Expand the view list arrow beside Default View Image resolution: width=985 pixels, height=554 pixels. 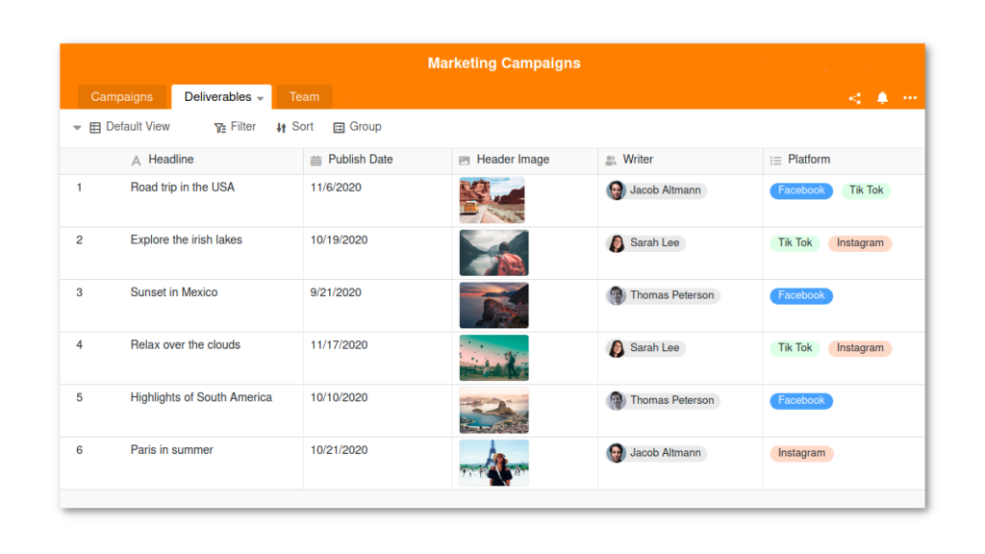pos(77,128)
